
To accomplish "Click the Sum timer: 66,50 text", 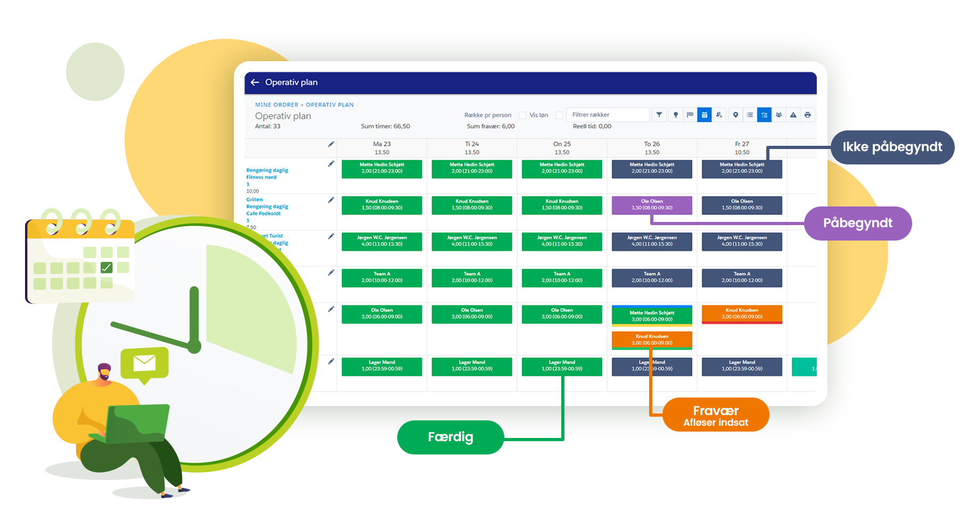I will coord(386,127).
